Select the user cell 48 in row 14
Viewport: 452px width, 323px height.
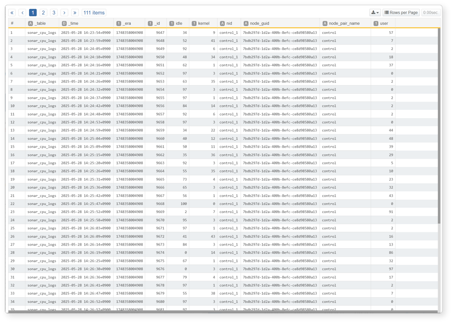[383, 139]
